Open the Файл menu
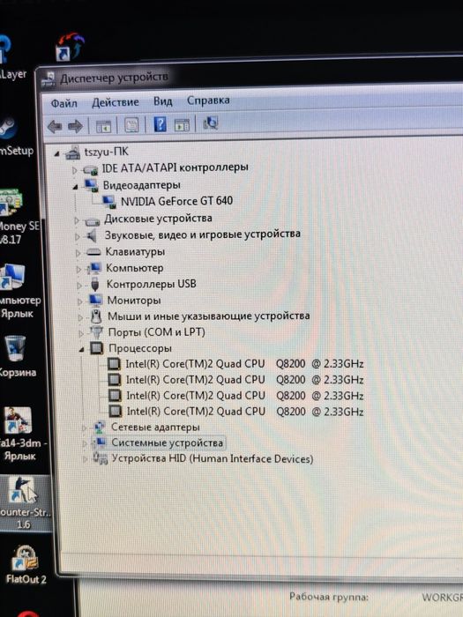The height and width of the screenshot is (617, 463). pos(63,104)
